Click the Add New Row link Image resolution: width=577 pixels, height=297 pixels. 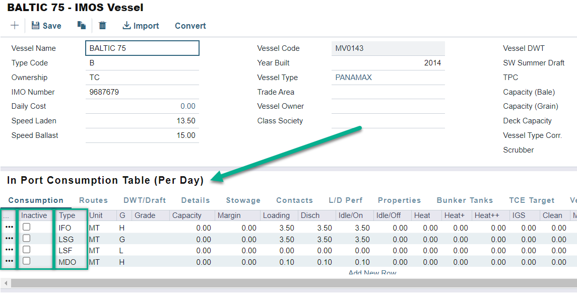click(x=372, y=273)
